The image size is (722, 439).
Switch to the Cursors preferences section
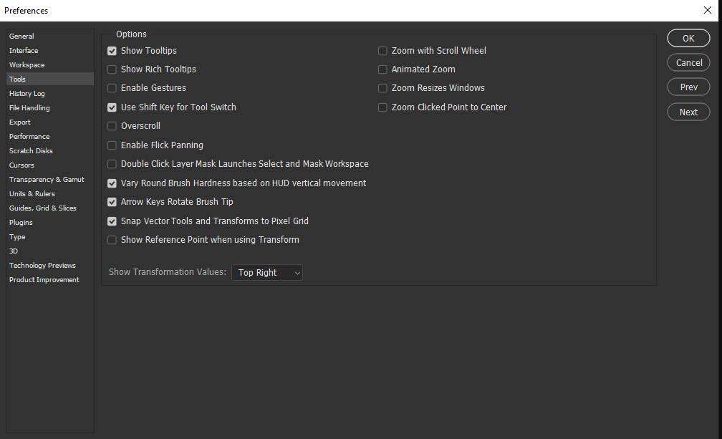tap(21, 165)
